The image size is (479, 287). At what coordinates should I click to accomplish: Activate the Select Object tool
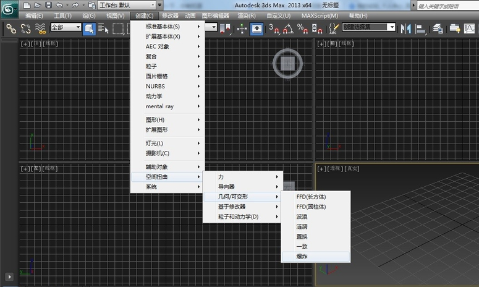pos(89,29)
